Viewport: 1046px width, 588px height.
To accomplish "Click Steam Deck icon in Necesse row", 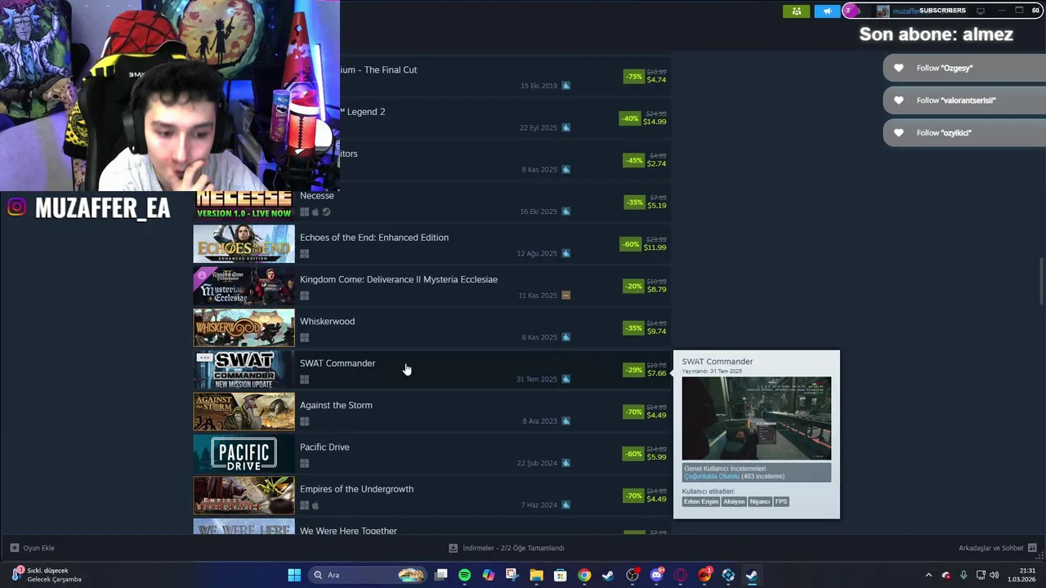I will 326,212.
